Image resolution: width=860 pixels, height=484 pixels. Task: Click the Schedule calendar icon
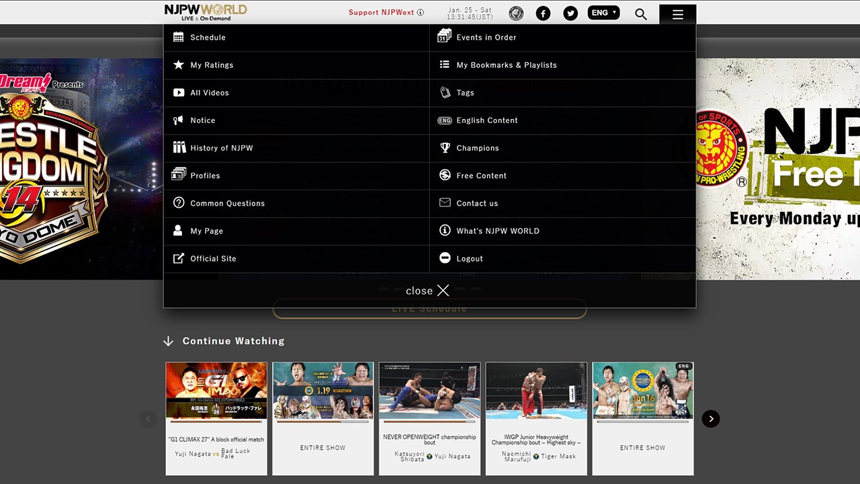tap(178, 37)
